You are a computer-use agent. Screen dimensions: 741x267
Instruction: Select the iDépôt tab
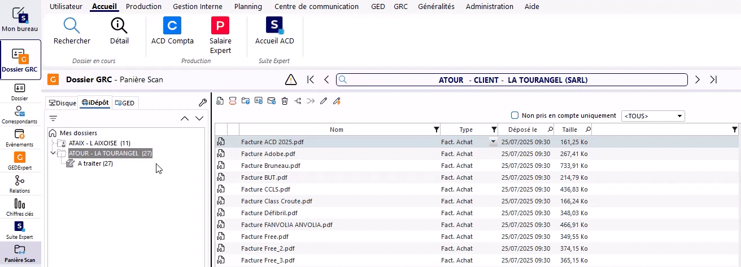tap(95, 103)
